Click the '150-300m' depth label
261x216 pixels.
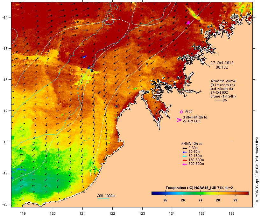pyautogui.click(x=196, y=160)
